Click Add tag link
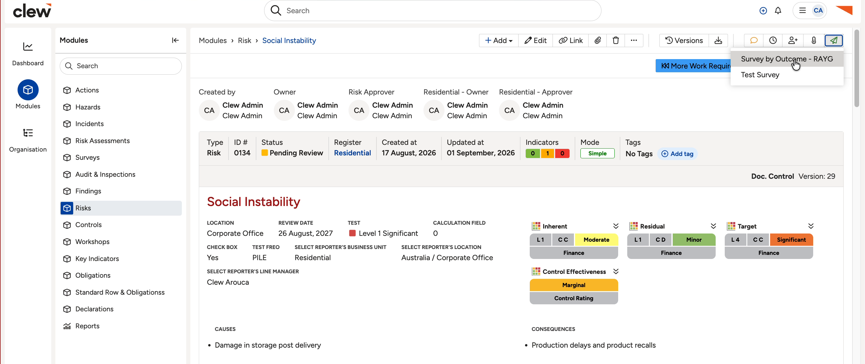Image resolution: width=865 pixels, height=364 pixels. [677, 154]
